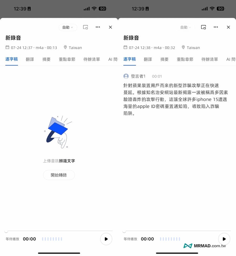Open the more options menu on right screen
Screen dimensions: 236x256
pyautogui.click(x=216, y=27)
